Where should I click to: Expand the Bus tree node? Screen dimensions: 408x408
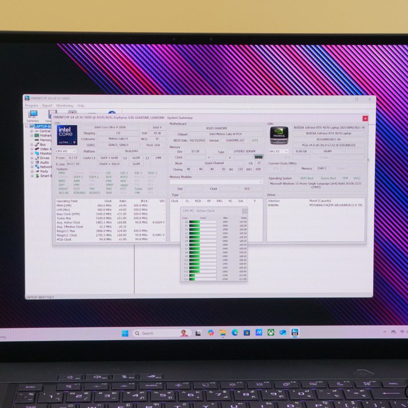click(32, 145)
